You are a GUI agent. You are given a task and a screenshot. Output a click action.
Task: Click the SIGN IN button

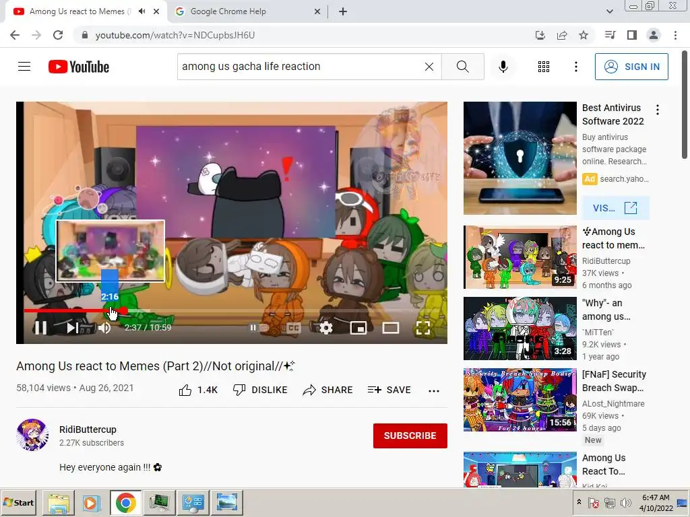[631, 67]
